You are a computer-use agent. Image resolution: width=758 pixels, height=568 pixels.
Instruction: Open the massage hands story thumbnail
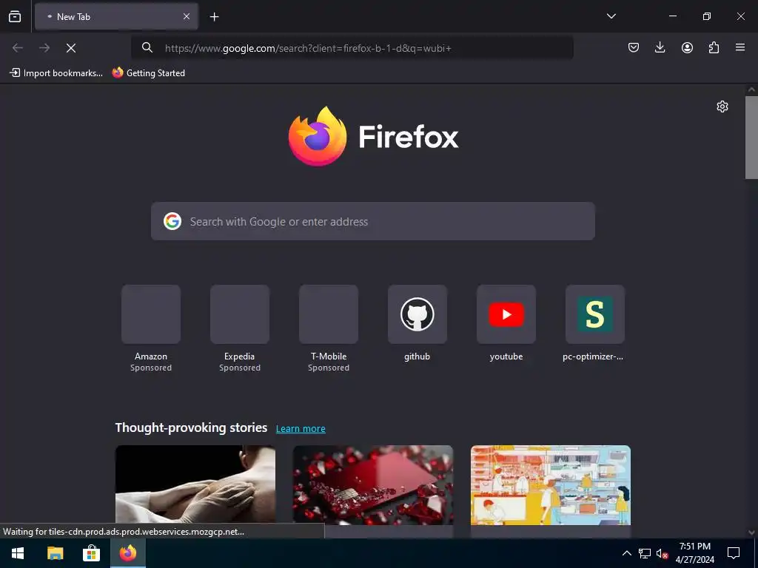[x=195, y=484]
